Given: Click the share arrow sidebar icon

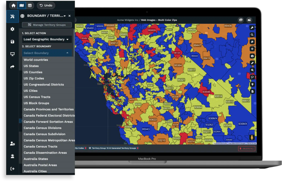Looking at the screenshot, I should (12, 67).
